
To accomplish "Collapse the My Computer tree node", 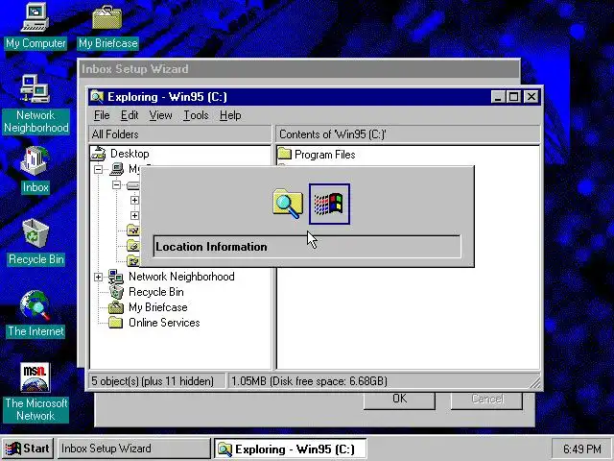I will 98,169.
